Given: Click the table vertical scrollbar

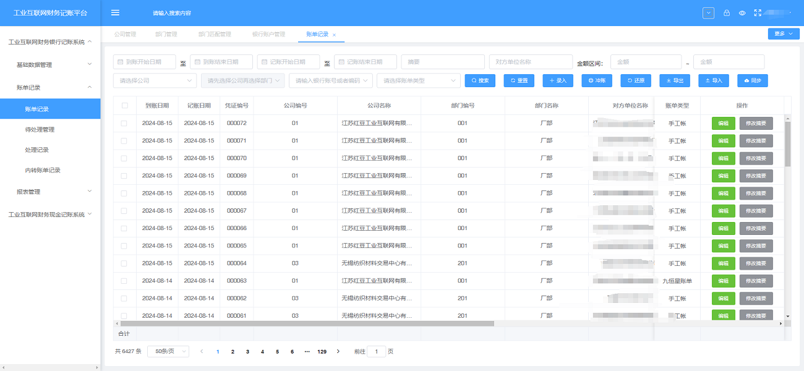Looking at the screenshot, I should coord(787,144).
